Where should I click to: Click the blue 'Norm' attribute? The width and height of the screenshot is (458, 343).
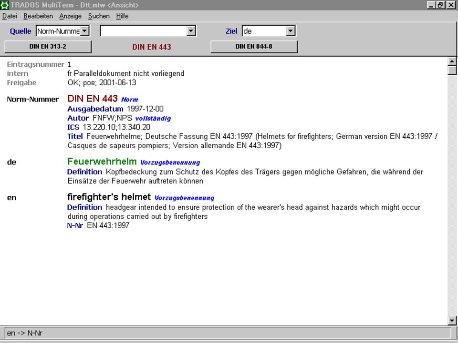click(x=130, y=100)
